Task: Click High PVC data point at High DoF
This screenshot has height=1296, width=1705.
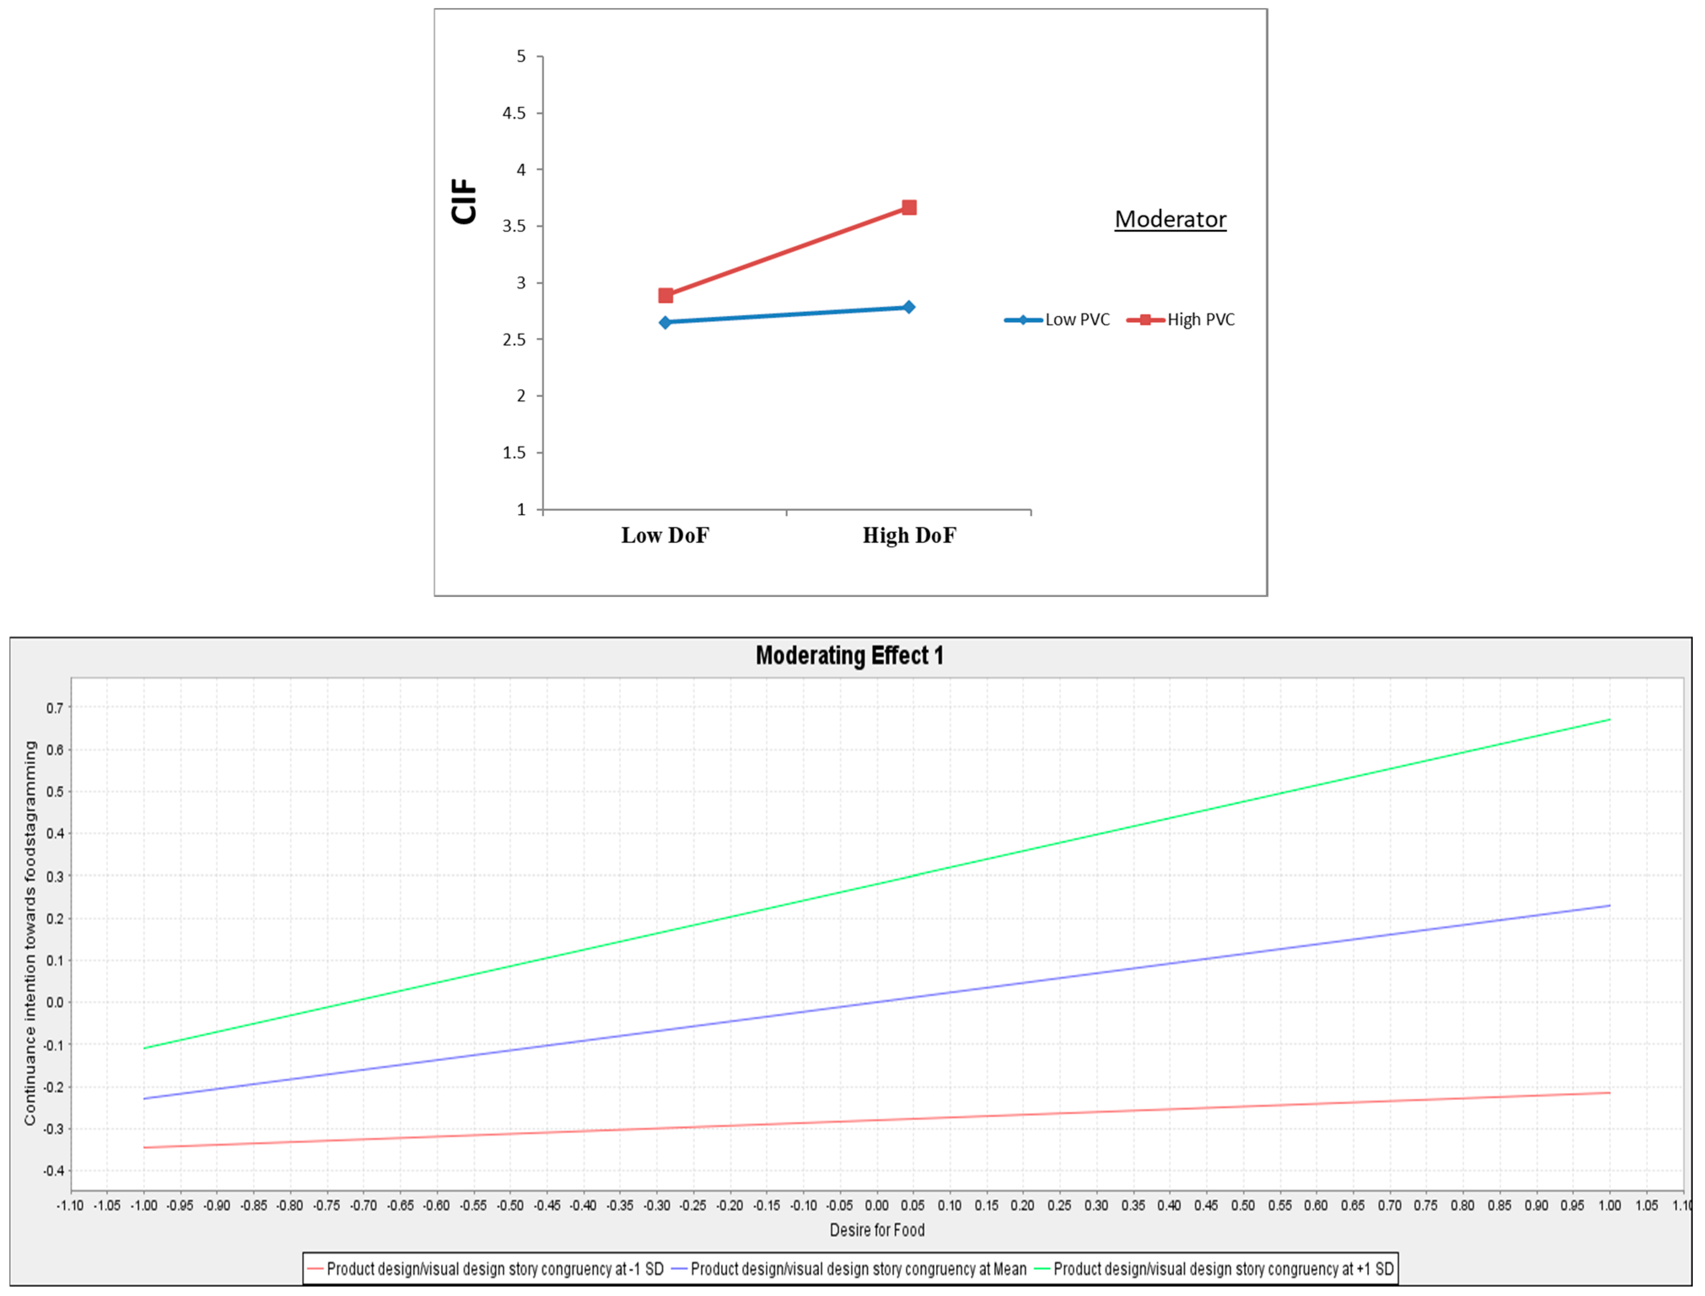Action: (x=909, y=207)
